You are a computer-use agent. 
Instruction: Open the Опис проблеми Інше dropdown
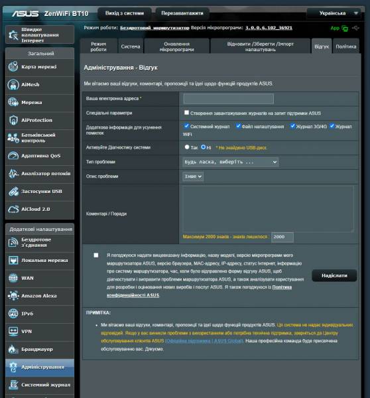click(x=193, y=176)
